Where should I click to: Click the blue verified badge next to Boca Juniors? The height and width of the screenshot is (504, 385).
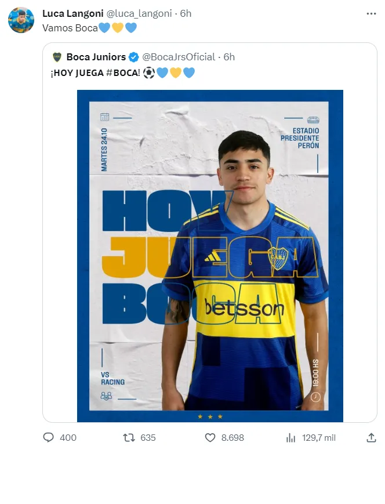[134, 57]
